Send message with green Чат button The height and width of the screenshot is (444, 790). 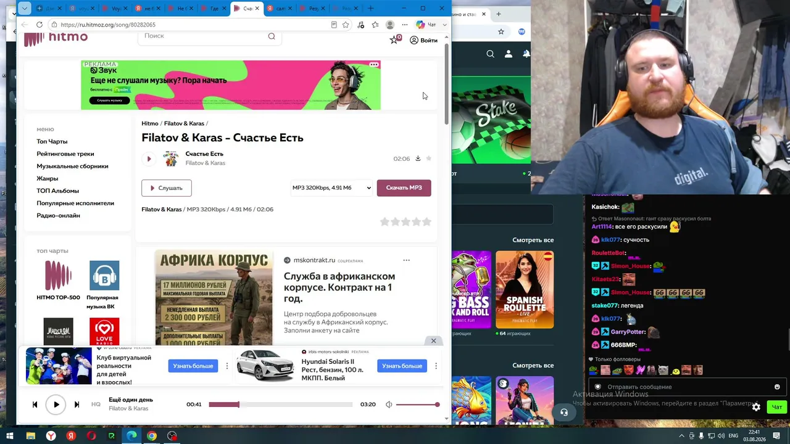[x=776, y=407]
